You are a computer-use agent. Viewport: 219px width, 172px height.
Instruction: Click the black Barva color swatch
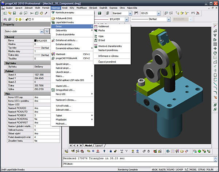click(x=35, y=41)
